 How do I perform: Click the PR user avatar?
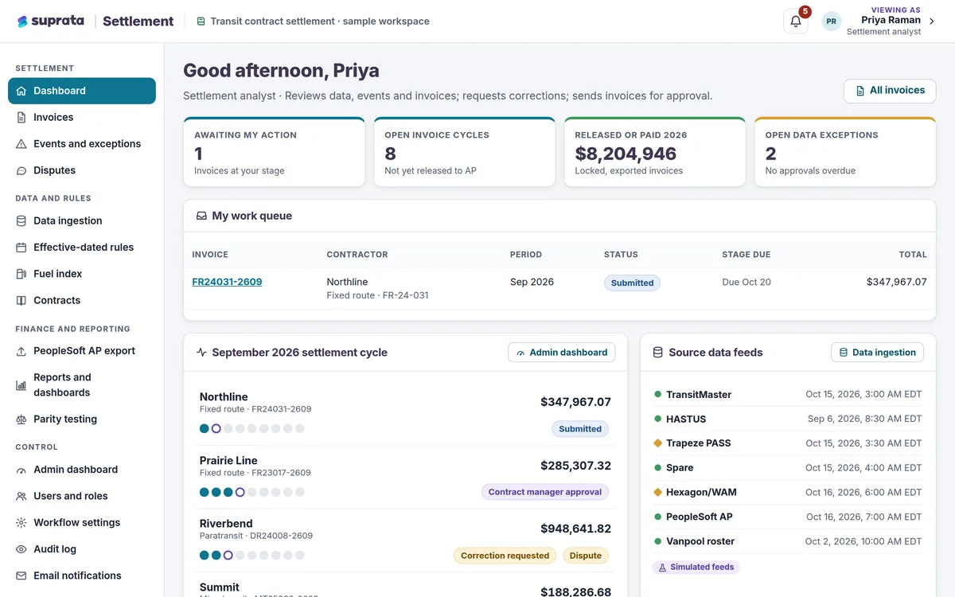pos(831,21)
